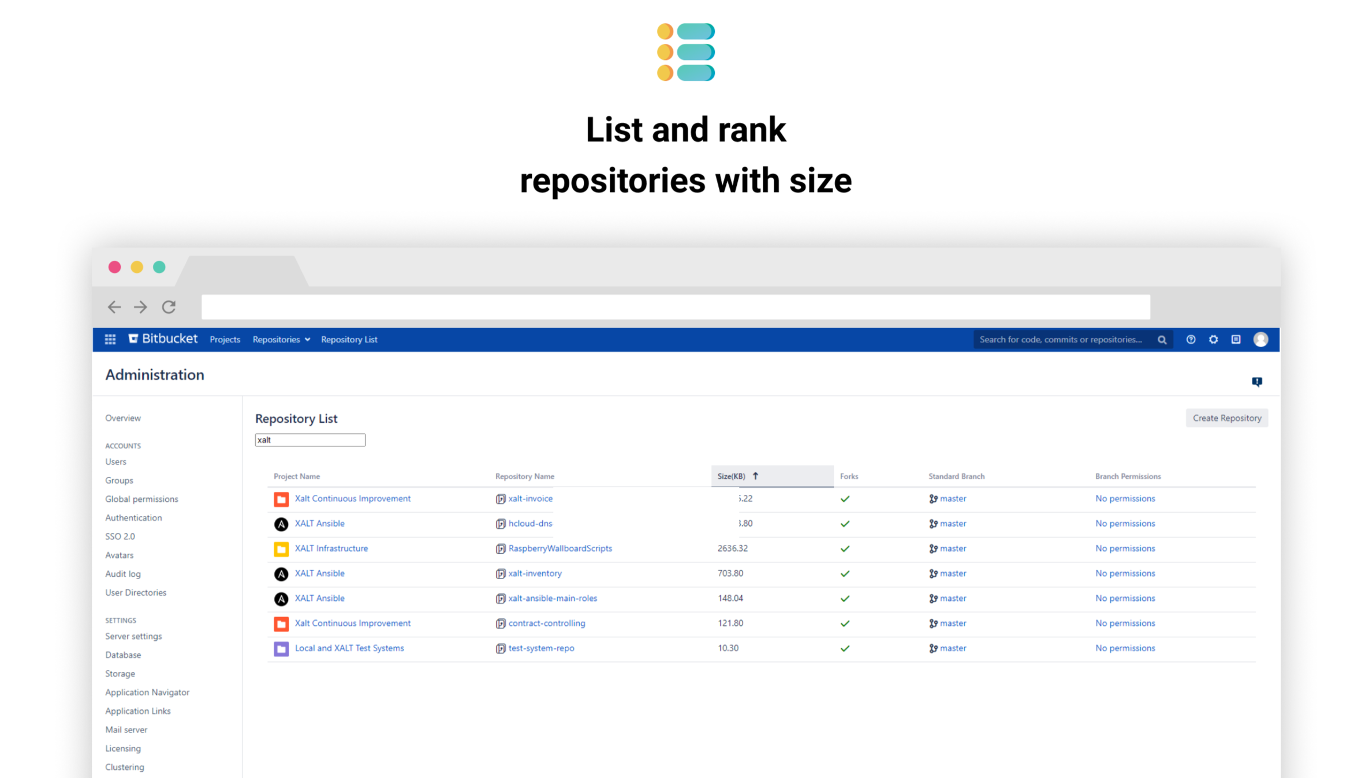Open Repository List in top navigation
The height and width of the screenshot is (778, 1369).
click(349, 340)
